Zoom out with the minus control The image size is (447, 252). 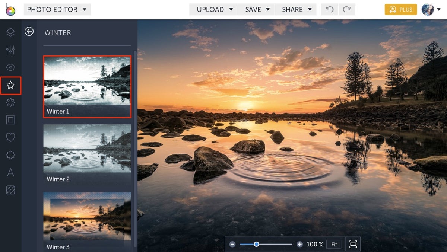[x=232, y=244]
